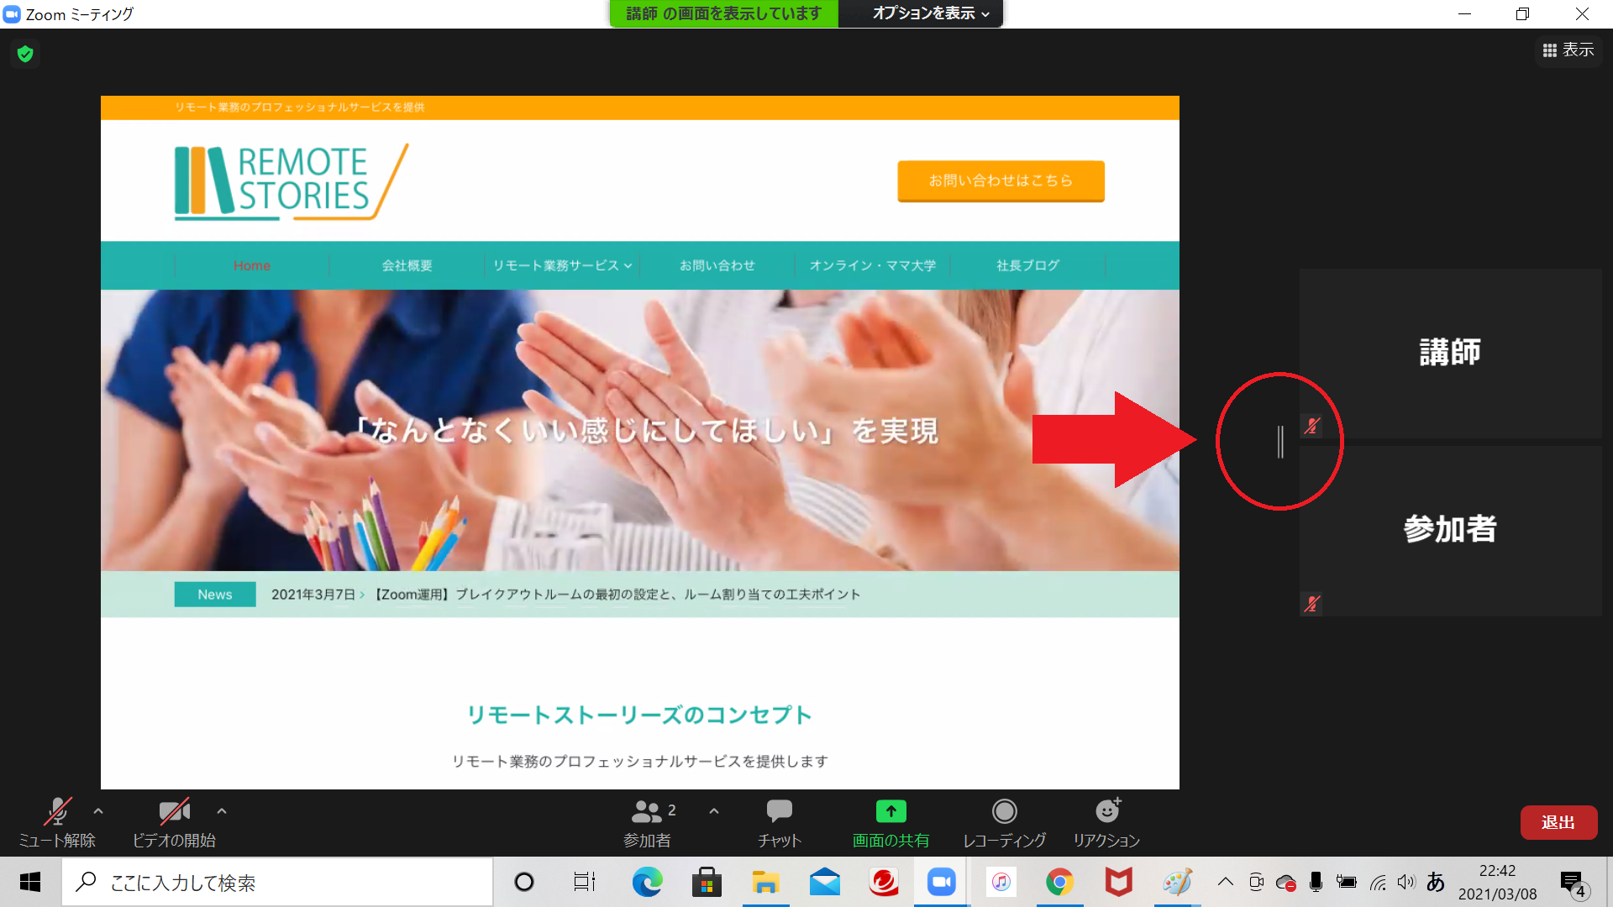Screen dimensions: 1613x907
Task: Open Google Chrome from the taskbar
Action: pyautogui.click(x=1059, y=882)
